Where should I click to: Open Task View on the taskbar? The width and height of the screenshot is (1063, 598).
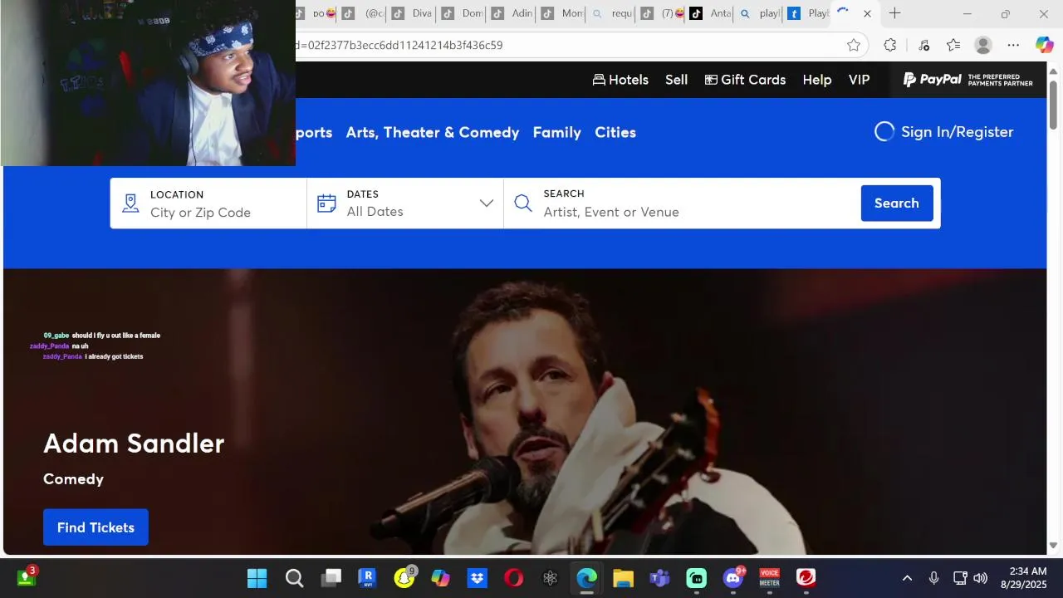[331, 577]
